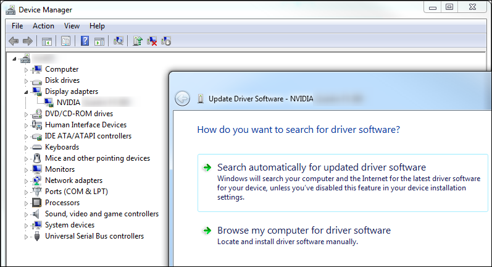Expand Universal Serial Bus controllers arrow

(26, 237)
